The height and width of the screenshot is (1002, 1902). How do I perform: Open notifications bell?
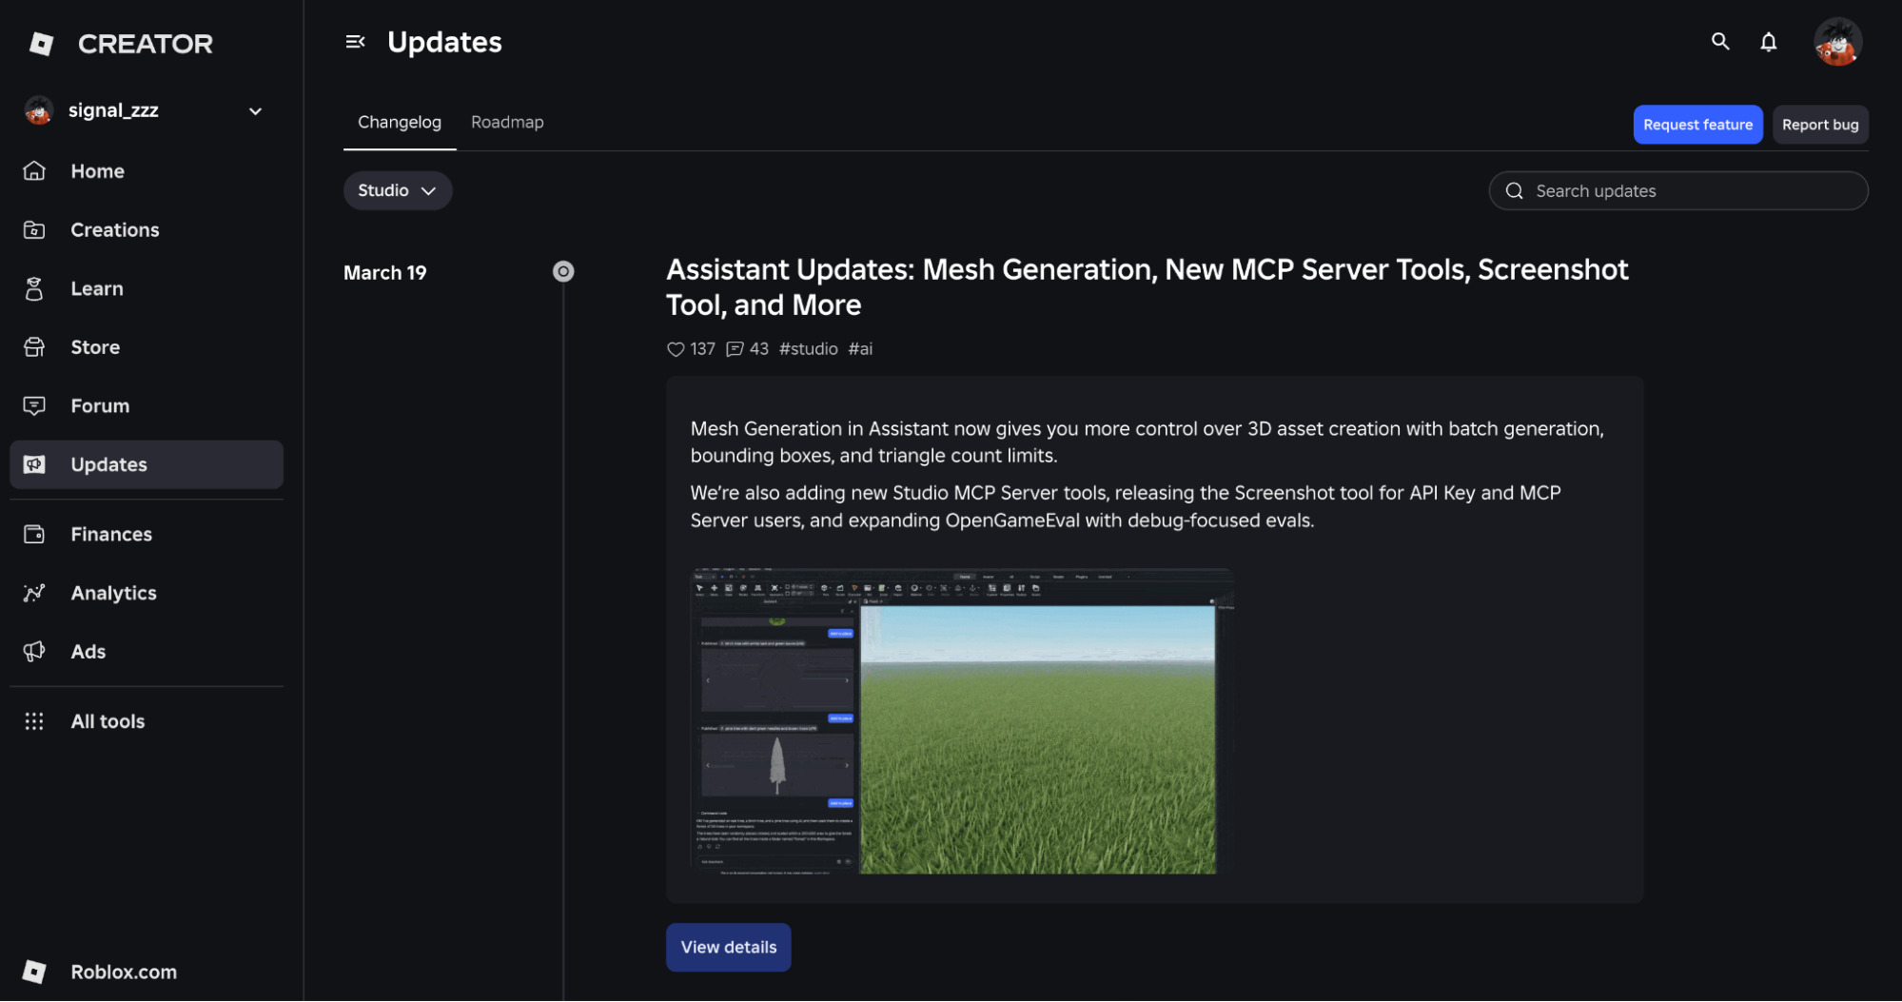pyautogui.click(x=1769, y=42)
